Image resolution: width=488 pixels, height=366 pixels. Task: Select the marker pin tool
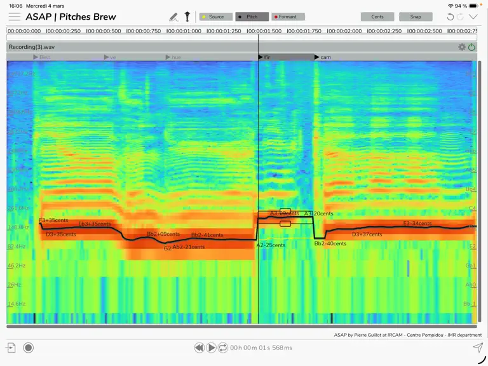coord(187,17)
